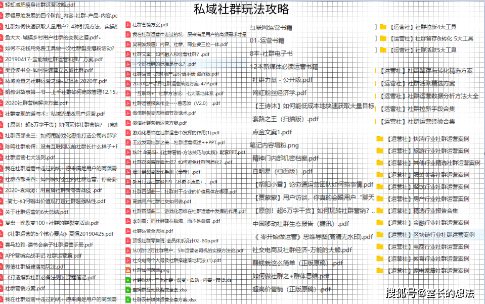The image size is (485, 304).
Task: Select 笔记内容增粉.png file
Action: (x=274, y=145)
